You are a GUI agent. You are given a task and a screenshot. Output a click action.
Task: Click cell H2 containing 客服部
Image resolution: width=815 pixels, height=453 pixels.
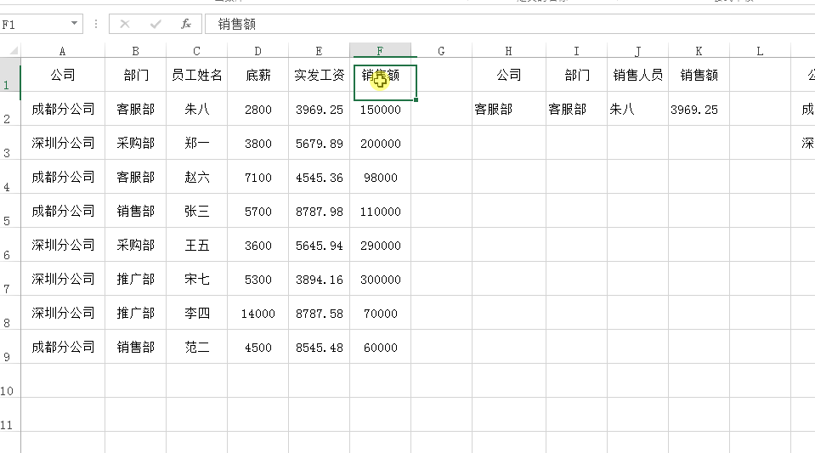coord(509,110)
